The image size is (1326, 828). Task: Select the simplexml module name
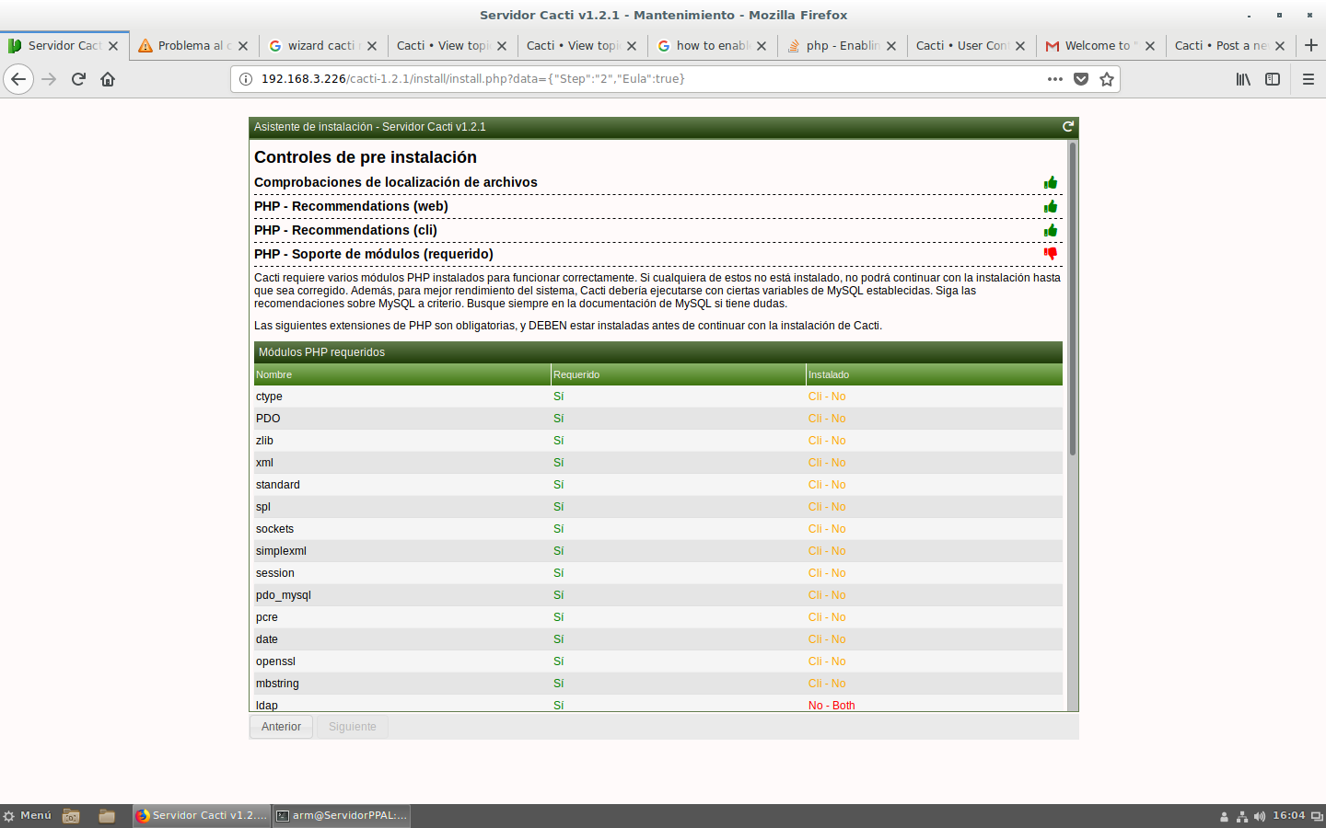pos(281,551)
